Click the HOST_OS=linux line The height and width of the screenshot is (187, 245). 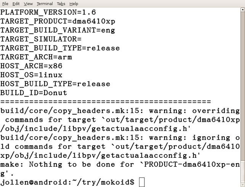tap(31, 75)
